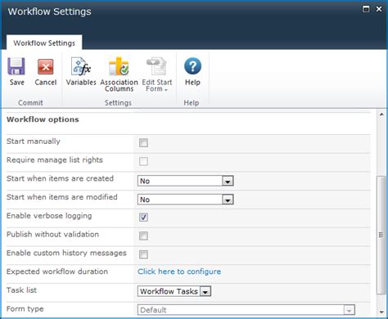388x319 pixels.
Task: Uncheck Enable verbose logging
Action: click(x=143, y=218)
